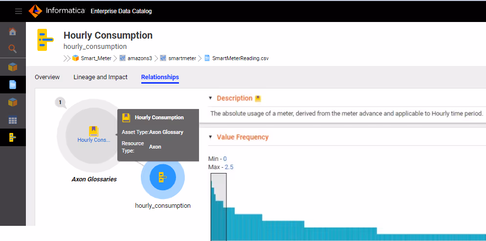Click the Value Frequency heading text
Viewport: 486px width, 241px height.
point(243,137)
